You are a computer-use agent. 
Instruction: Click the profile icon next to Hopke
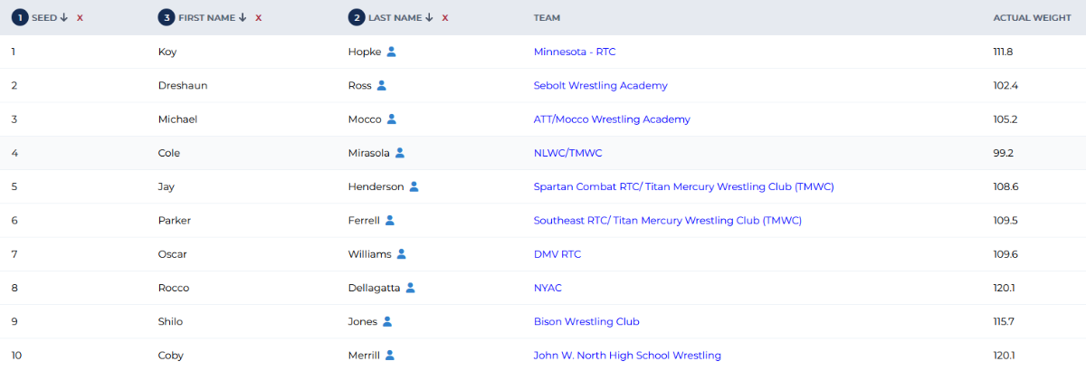click(392, 52)
